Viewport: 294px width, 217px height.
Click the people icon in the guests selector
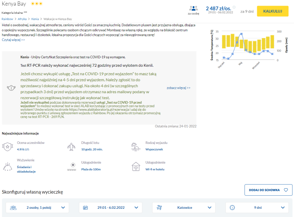(13, 208)
